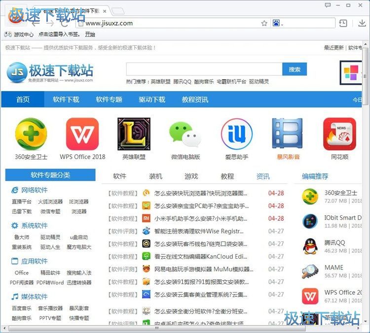Click the 最近更新 link at top right

tap(333, 48)
